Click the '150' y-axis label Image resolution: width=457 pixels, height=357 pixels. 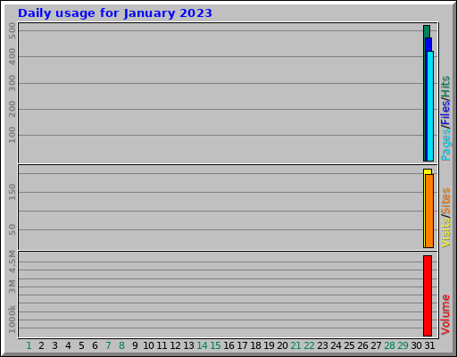point(12,192)
